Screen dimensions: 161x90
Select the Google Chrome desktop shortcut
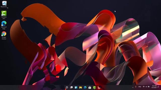click(4, 35)
